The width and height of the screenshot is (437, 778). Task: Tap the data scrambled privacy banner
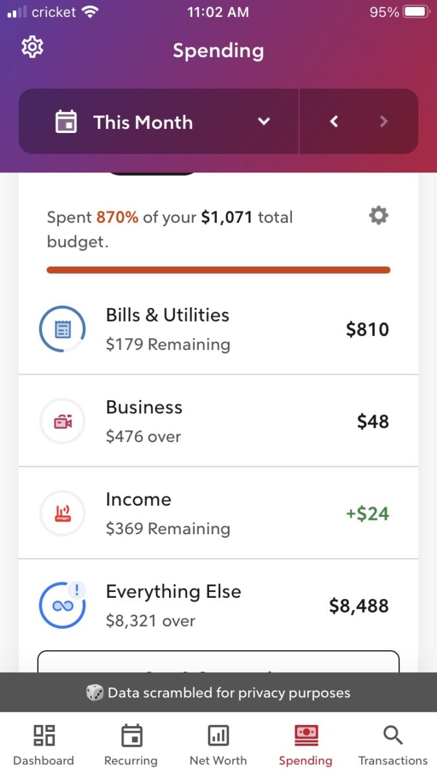[x=218, y=692]
